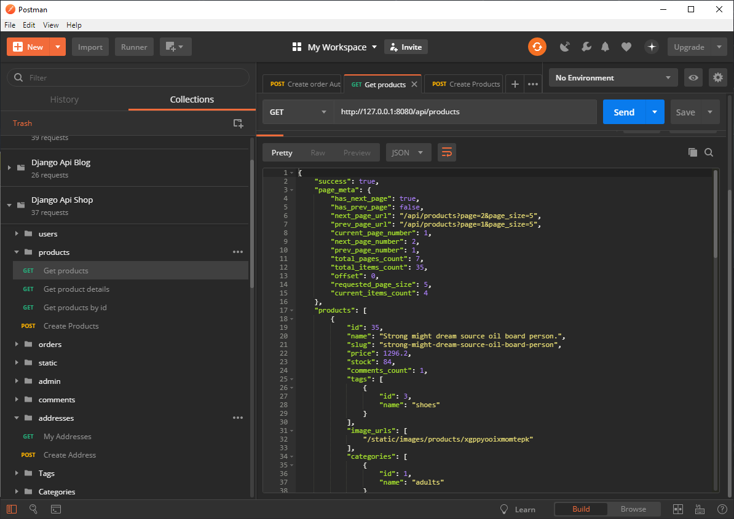Open environment quick look eye icon
This screenshot has height=519, width=734.
693,77
